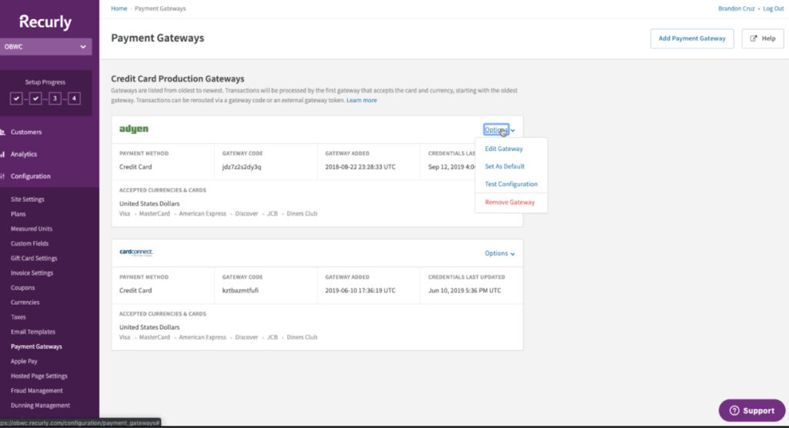Open Plans in the sidebar
Viewport: 789px width, 428px height.
tap(18, 214)
